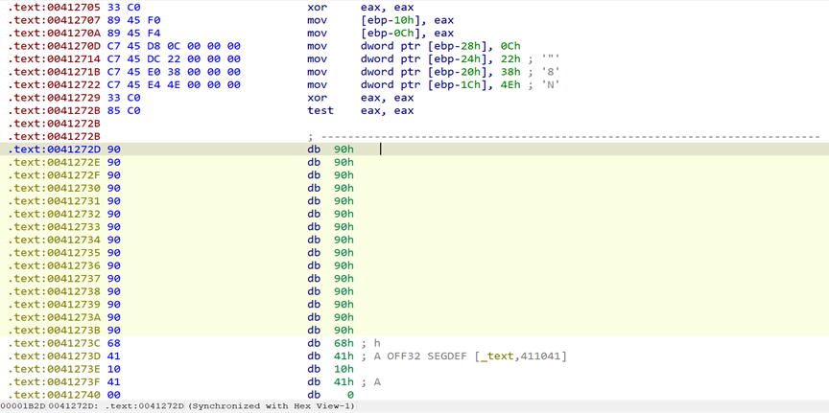
Task: Click opcode bytes C7 45 E0 38 00 00 00
Action: click(174, 72)
